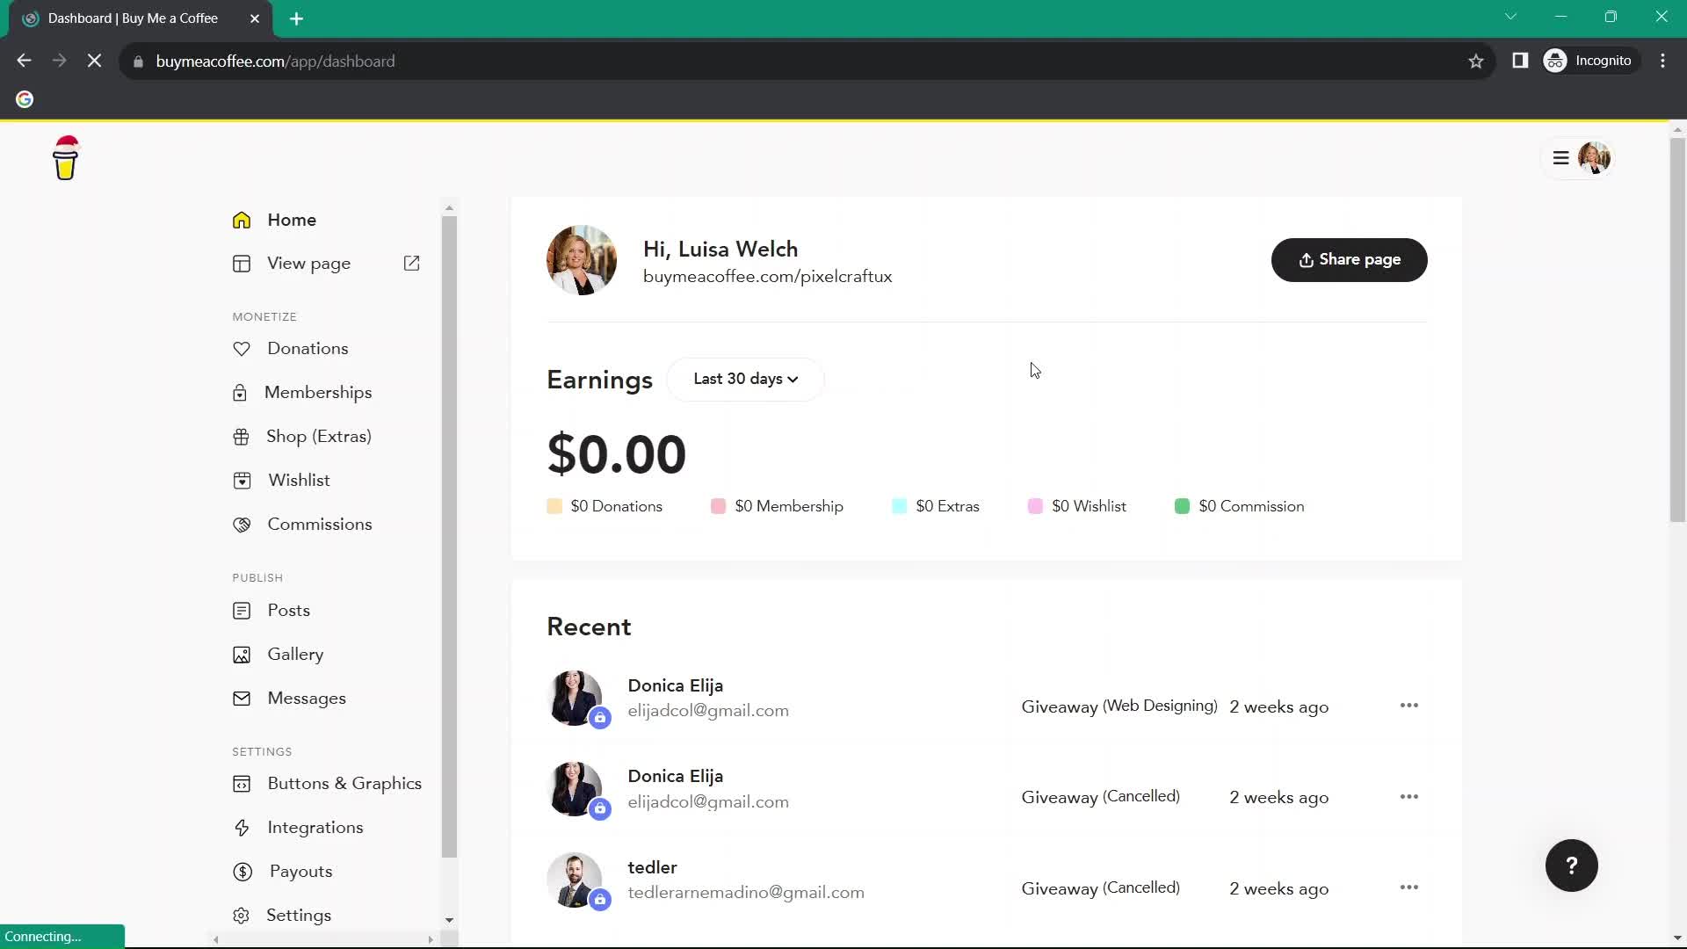Screen dimensions: 1687x949
Task: Open the Home menu item
Action: (292, 219)
